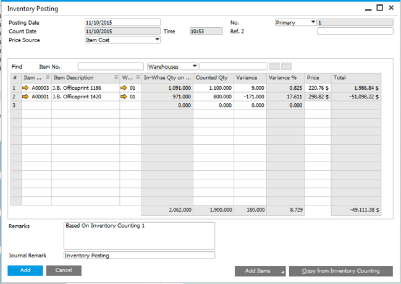Click the Cancel button

[x=64, y=270]
